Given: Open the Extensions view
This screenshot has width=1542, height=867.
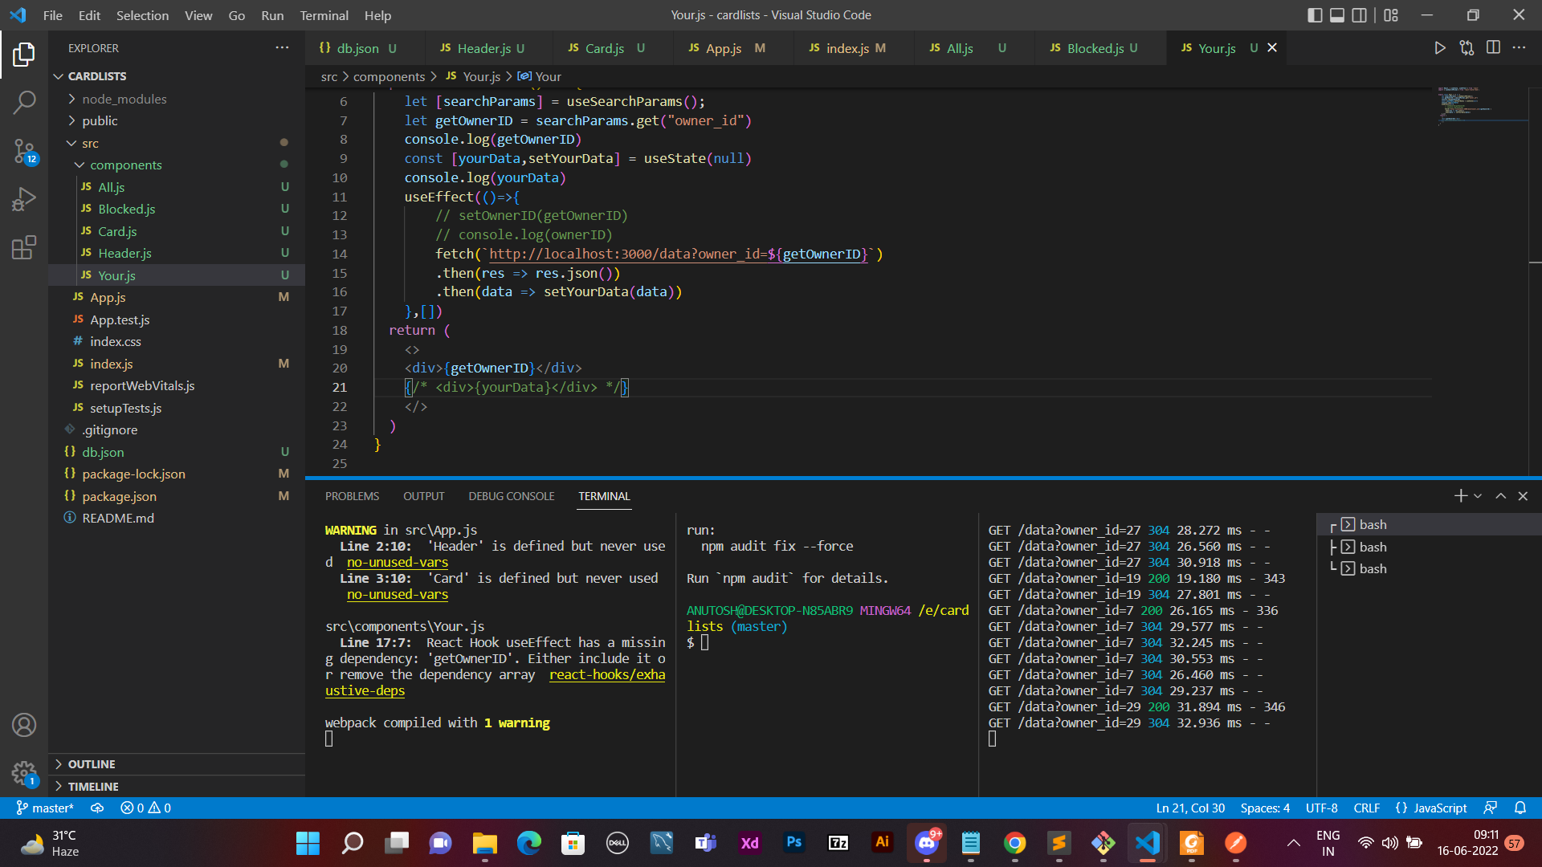Looking at the screenshot, I should 24,247.
